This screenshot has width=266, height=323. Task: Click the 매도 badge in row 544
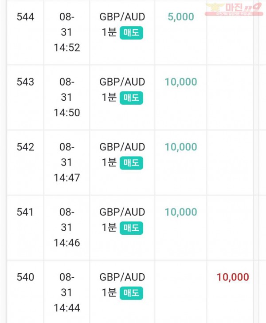click(131, 33)
